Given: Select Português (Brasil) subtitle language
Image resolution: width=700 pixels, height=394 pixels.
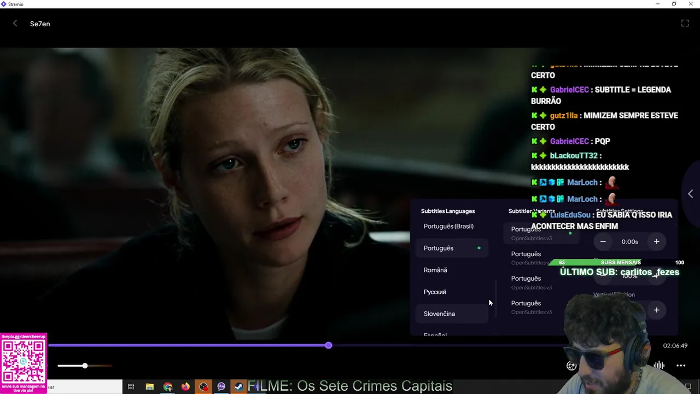Looking at the screenshot, I should 452,226.
